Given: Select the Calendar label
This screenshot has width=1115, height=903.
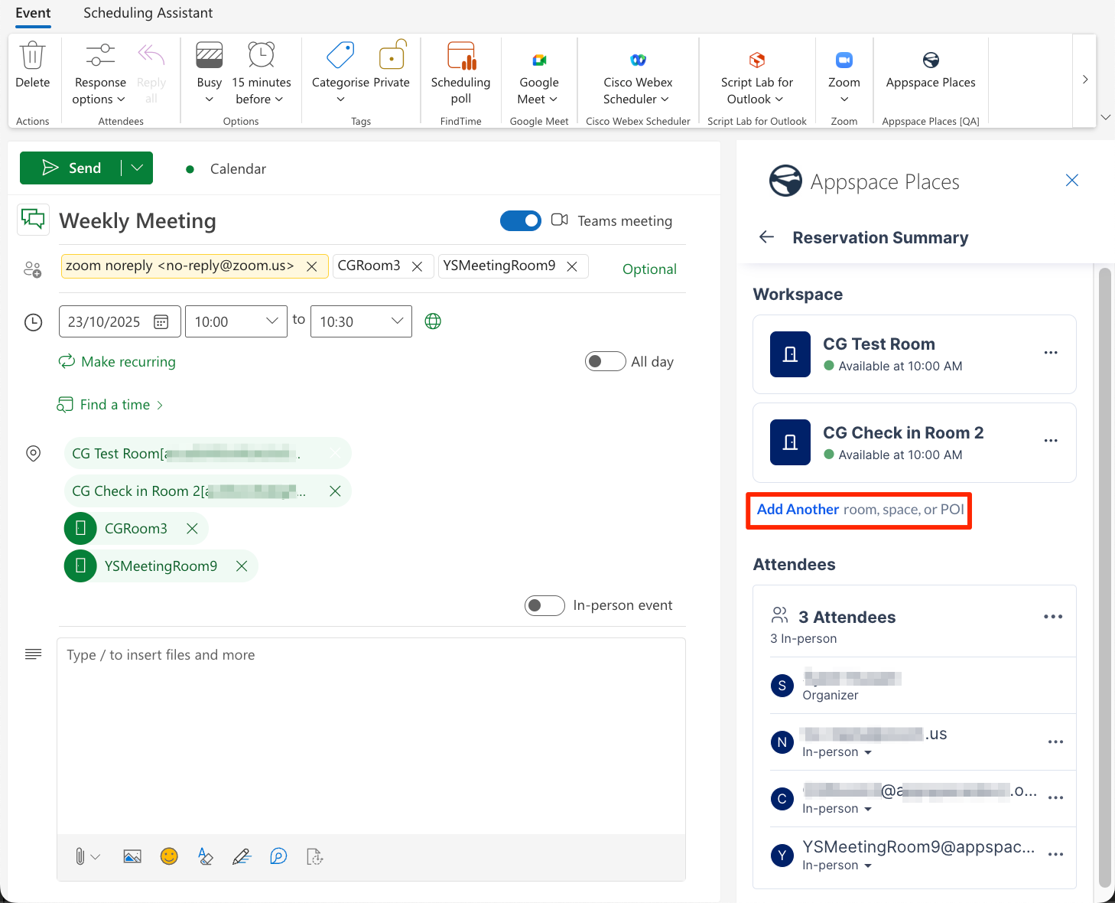Looking at the screenshot, I should pyautogui.click(x=238, y=169).
